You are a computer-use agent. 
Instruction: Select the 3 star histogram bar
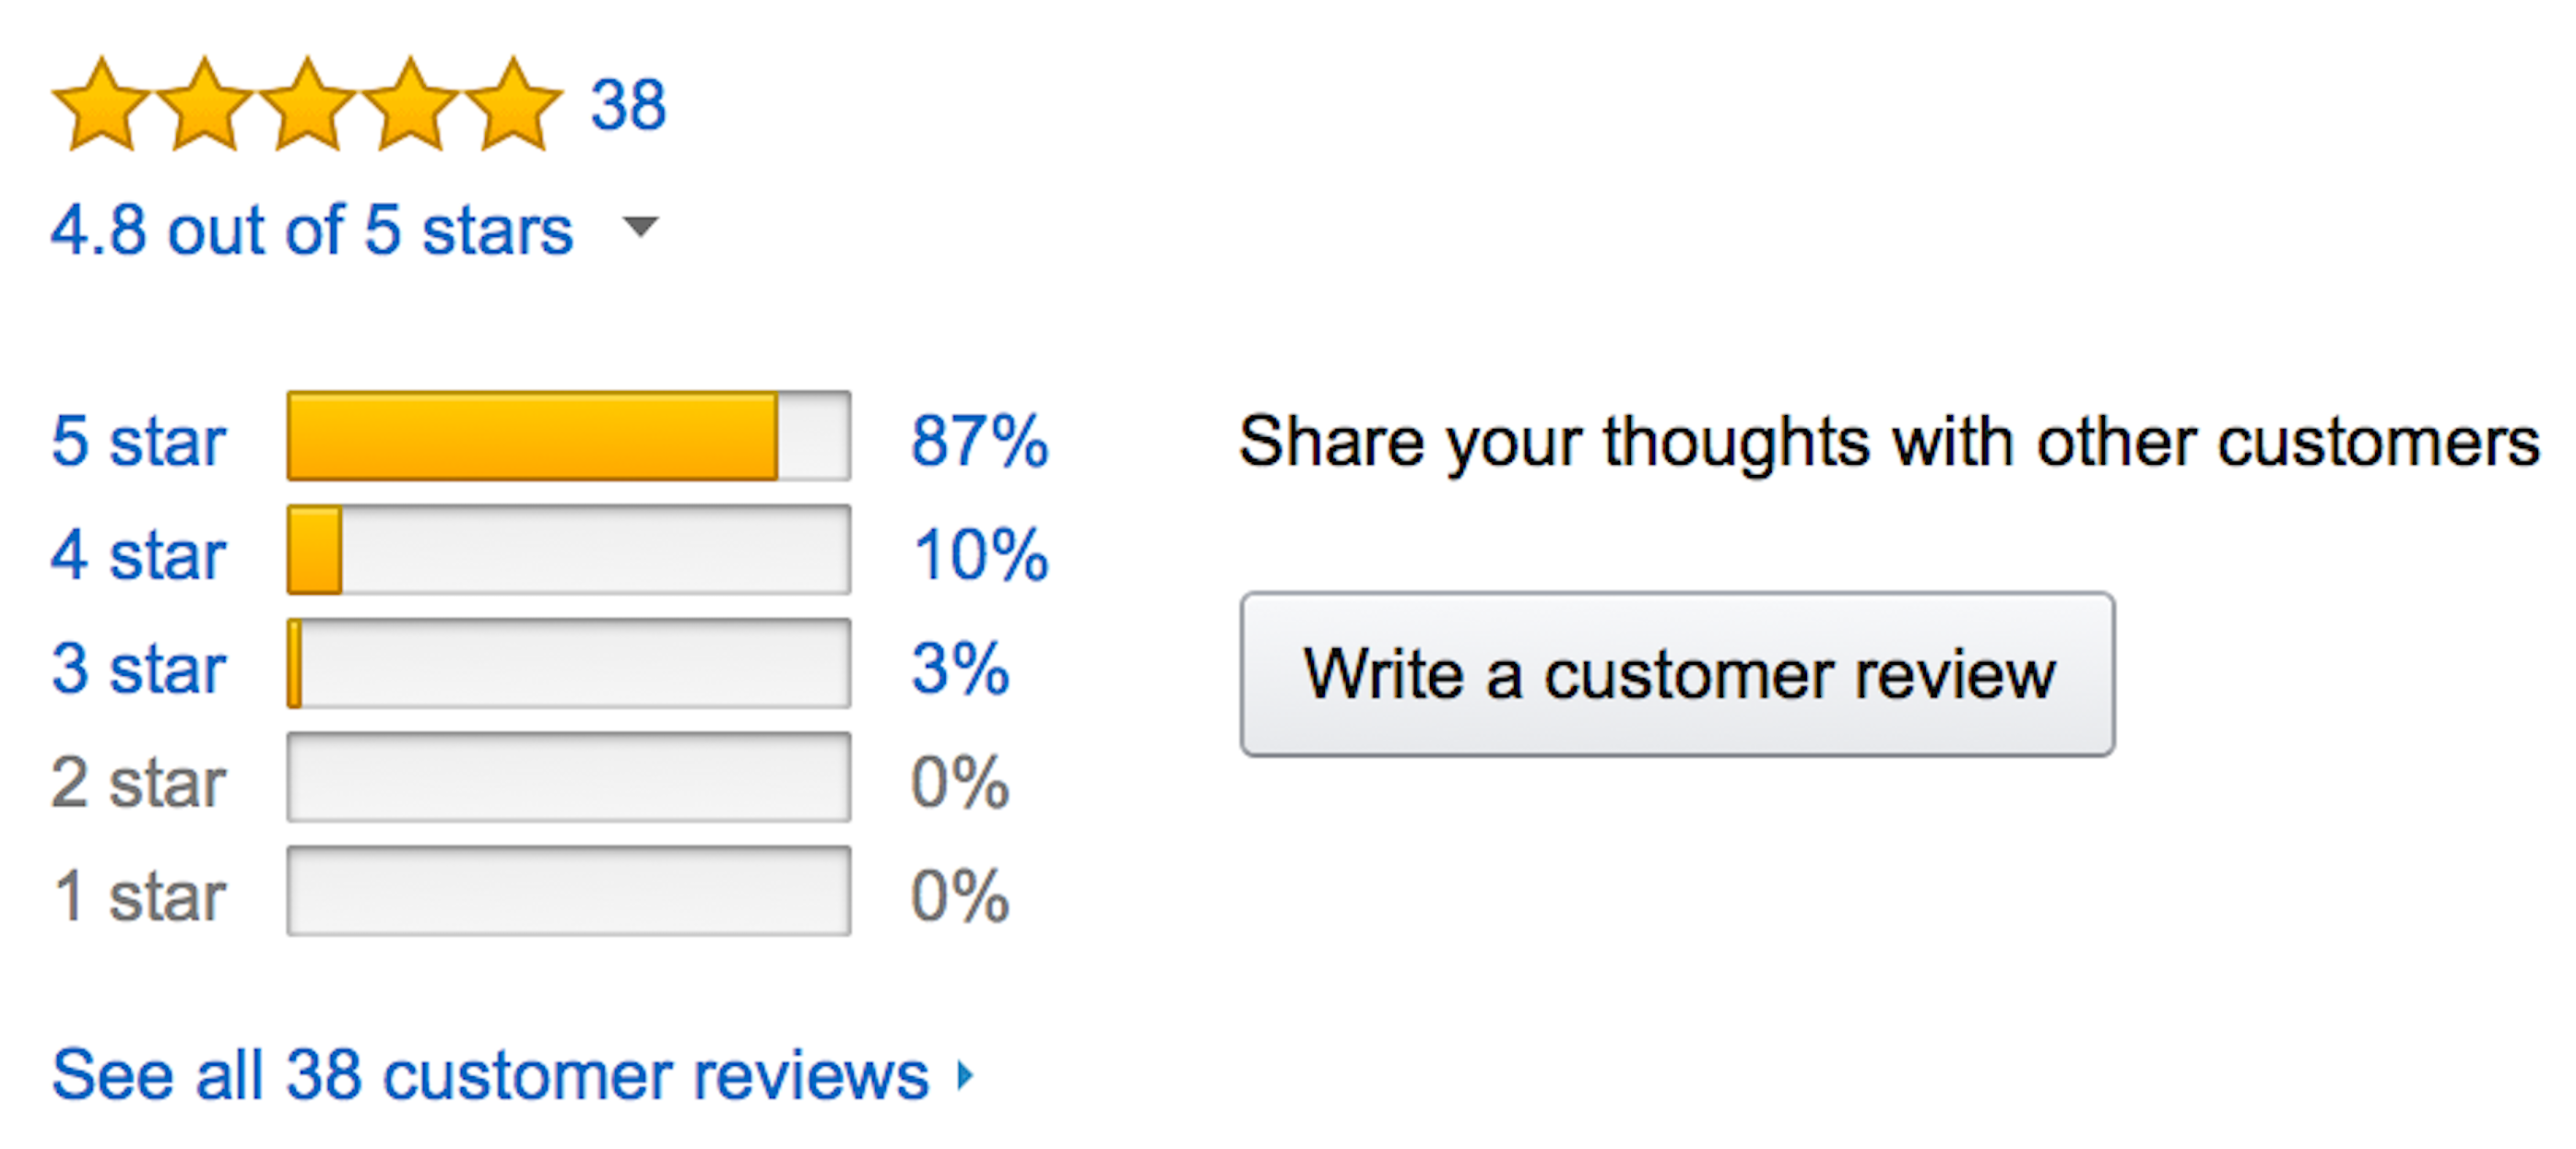tap(569, 664)
